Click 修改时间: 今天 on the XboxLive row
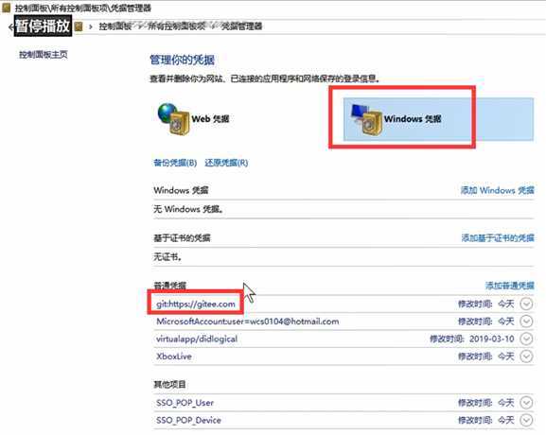Viewport: 546px width, 435px height. (485, 356)
